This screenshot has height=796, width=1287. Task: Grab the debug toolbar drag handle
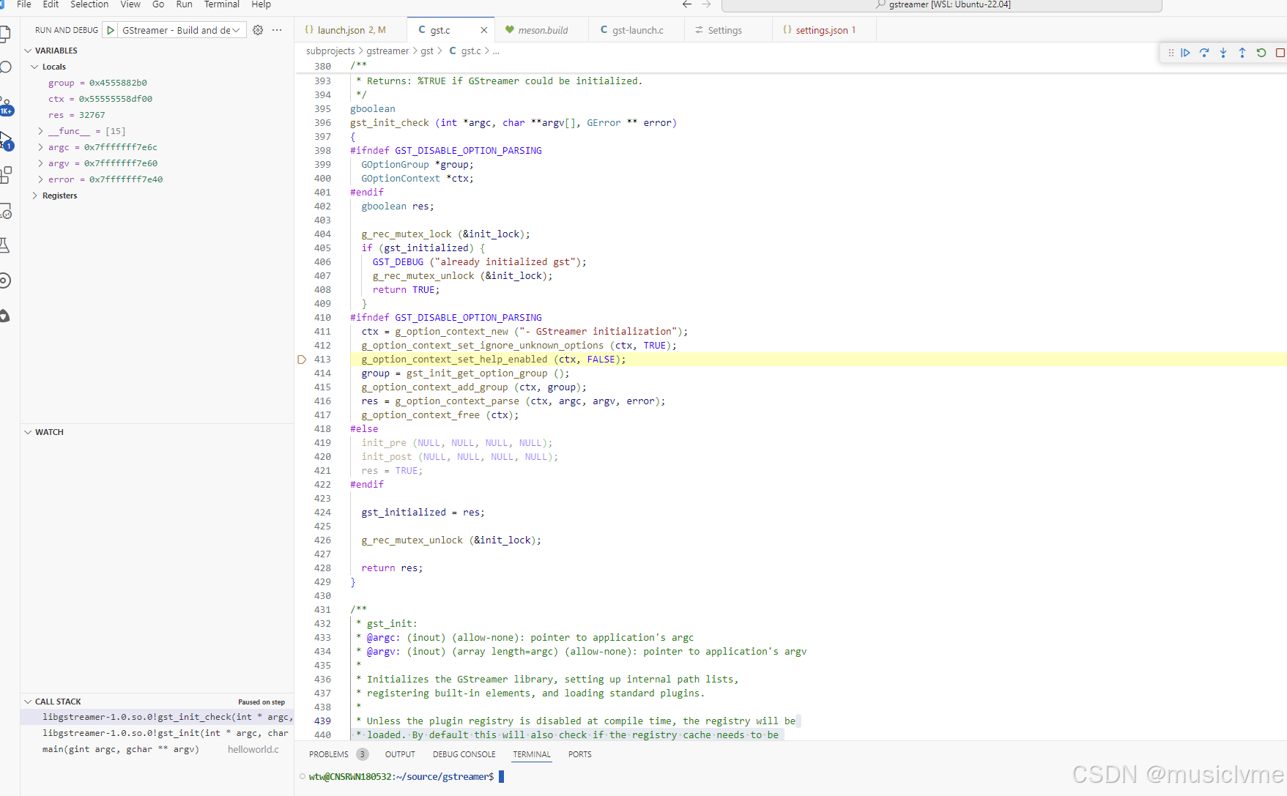coord(1171,53)
